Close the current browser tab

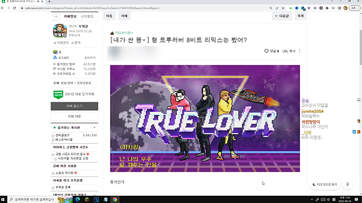[42, 1]
